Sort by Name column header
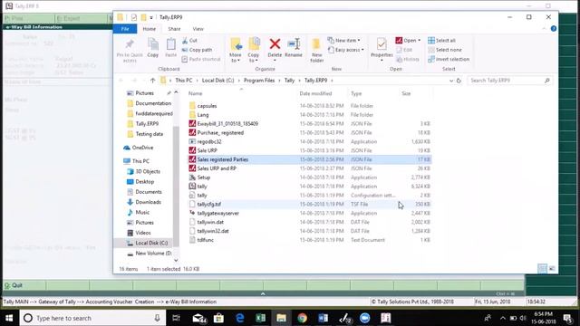 (196, 93)
